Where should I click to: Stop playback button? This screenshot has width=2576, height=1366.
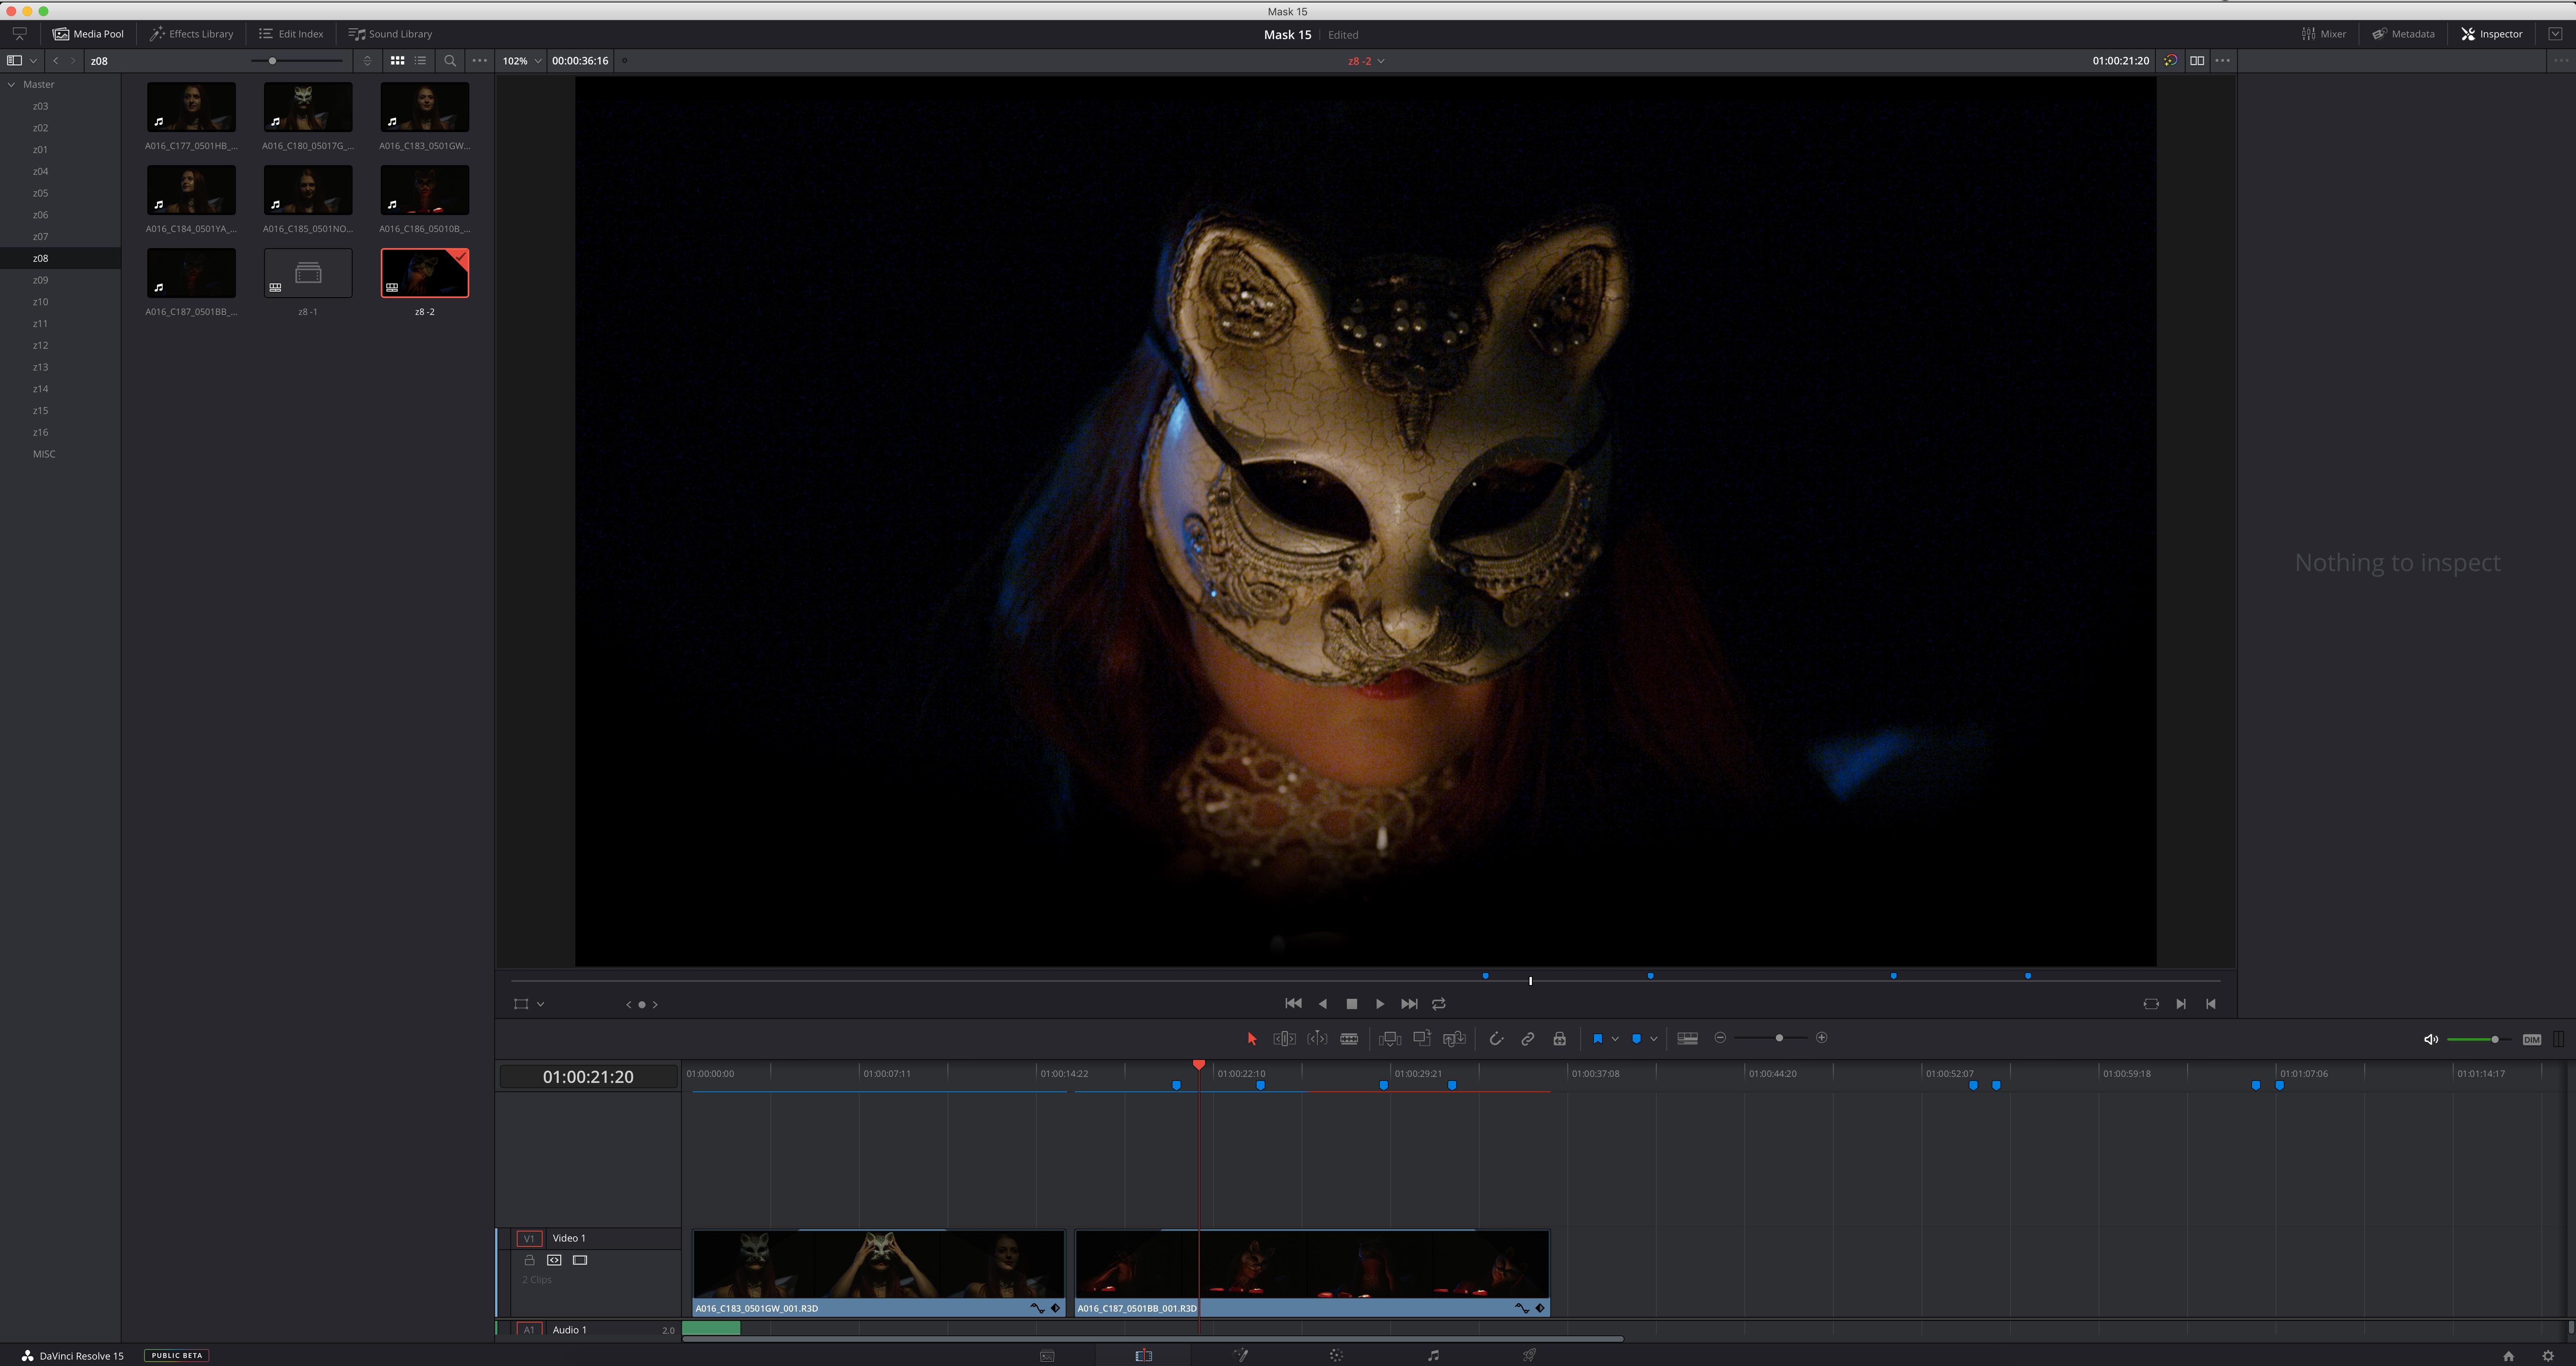click(x=1352, y=1004)
